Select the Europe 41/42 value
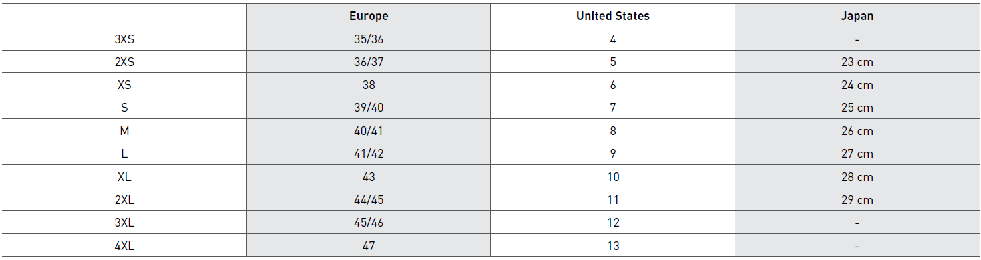This screenshot has height=260, width=981. click(369, 154)
